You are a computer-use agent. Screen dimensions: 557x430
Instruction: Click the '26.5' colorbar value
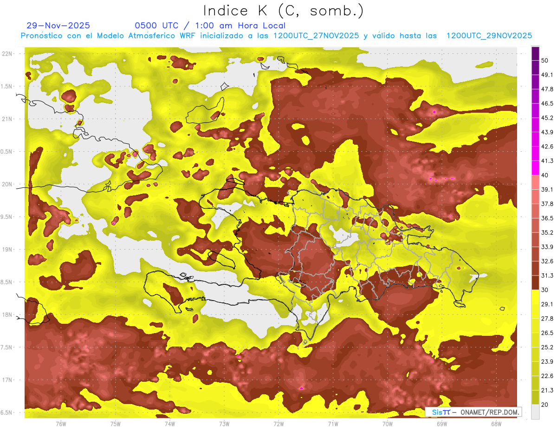(x=547, y=333)
